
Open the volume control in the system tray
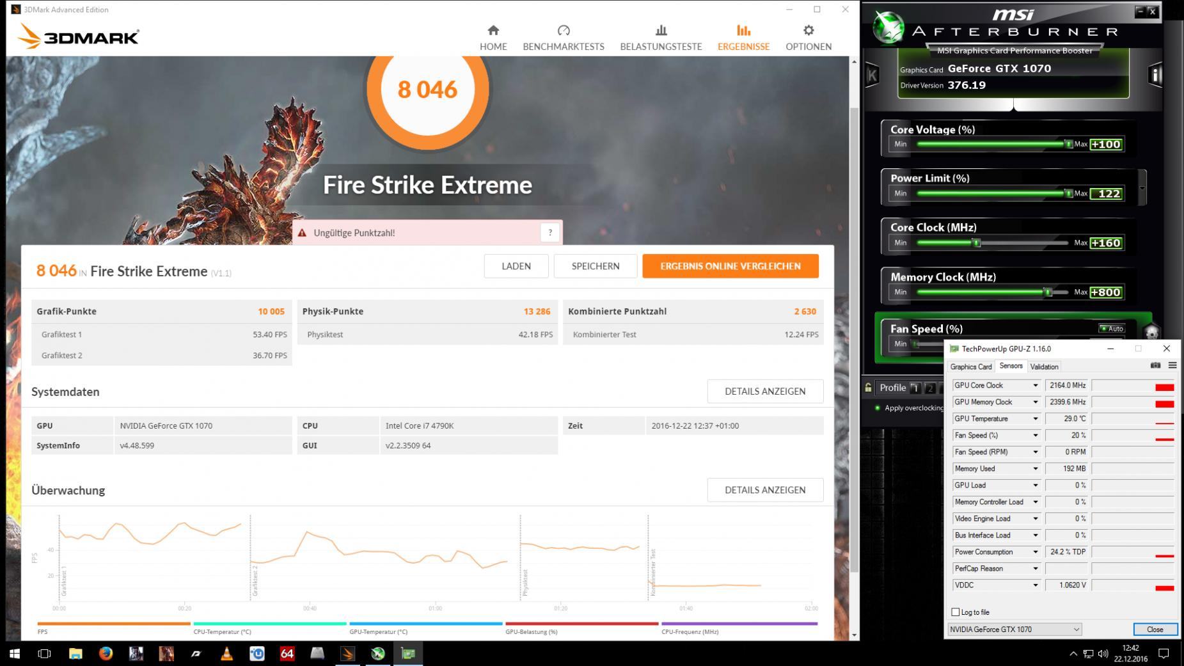1103,654
